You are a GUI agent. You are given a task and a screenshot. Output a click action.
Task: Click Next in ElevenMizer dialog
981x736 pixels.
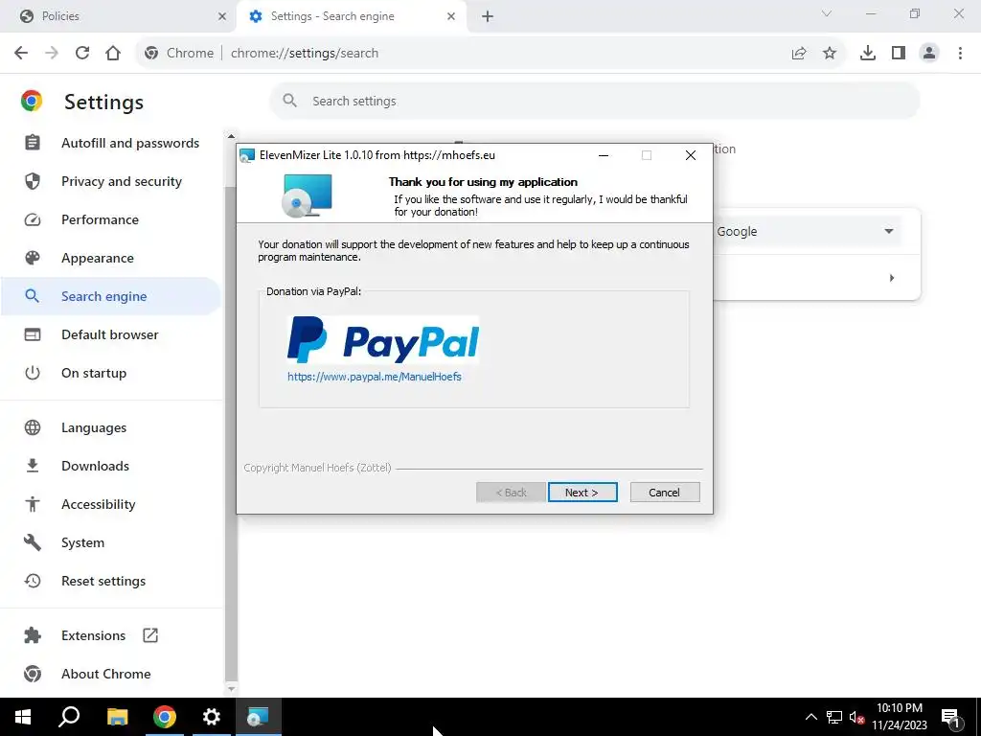[x=582, y=493]
